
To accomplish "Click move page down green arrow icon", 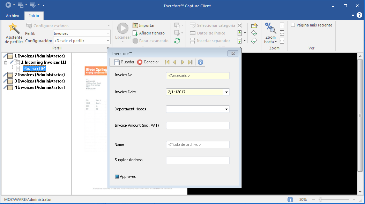I will 239,41.
